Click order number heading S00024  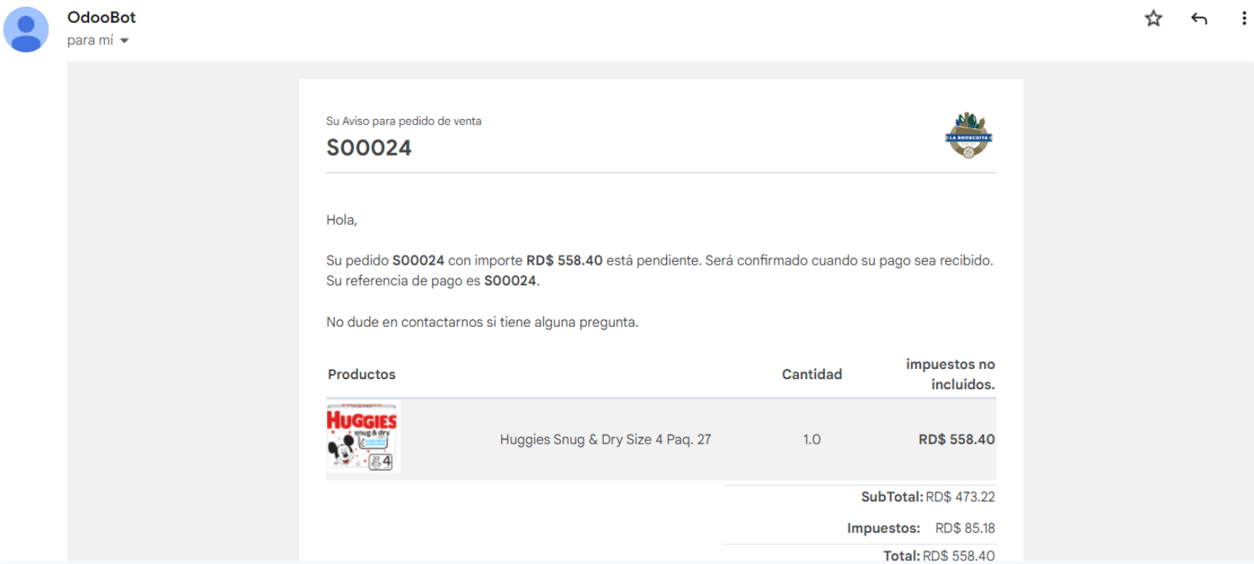(x=369, y=147)
